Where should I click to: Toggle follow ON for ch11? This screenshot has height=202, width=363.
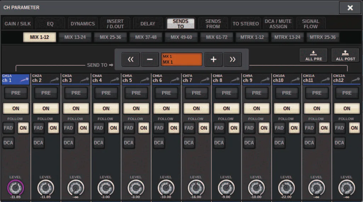point(324,128)
